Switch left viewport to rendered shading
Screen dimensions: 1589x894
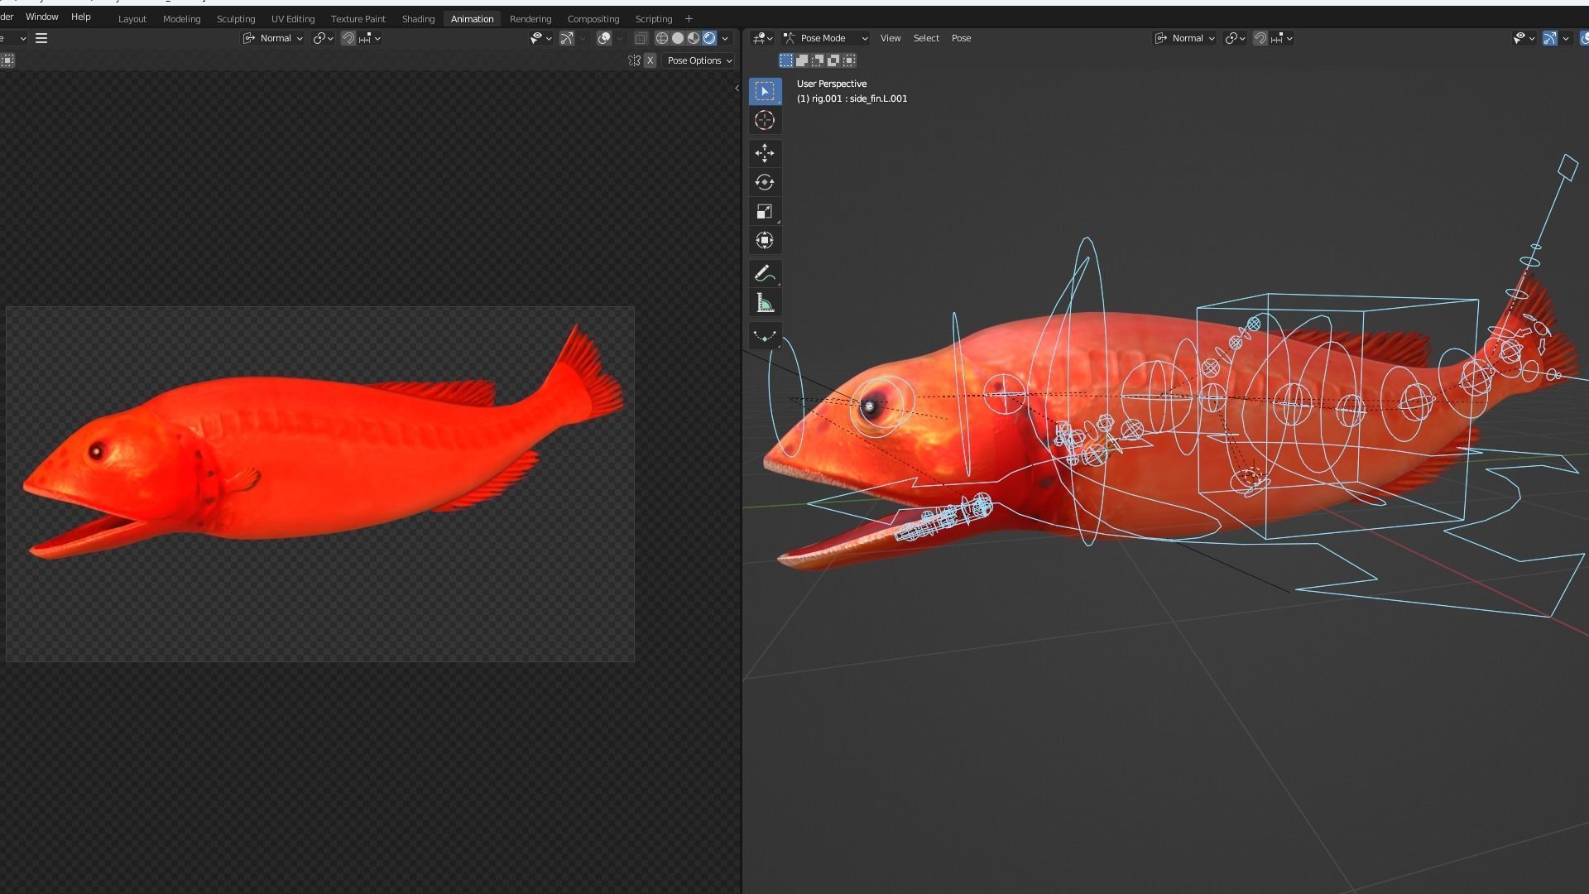point(709,38)
